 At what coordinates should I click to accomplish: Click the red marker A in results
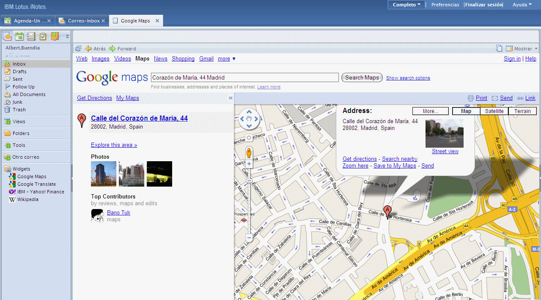(82, 121)
